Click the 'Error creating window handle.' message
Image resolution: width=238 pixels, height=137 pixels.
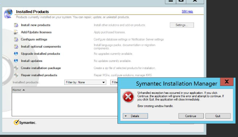click(x=155, y=106)
